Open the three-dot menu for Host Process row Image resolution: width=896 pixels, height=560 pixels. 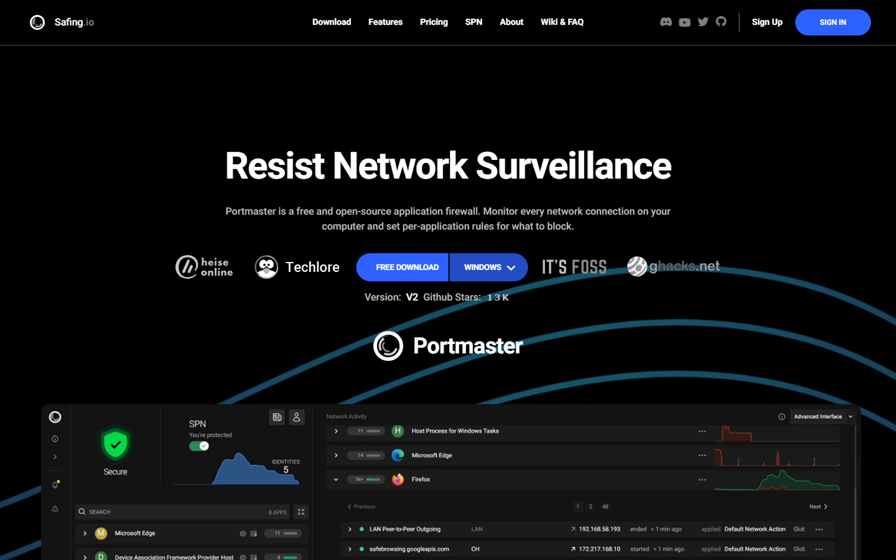[702, 431]
